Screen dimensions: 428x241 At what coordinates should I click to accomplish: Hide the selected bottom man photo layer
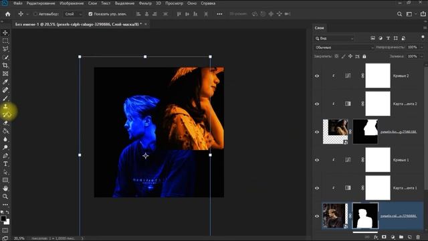(317, 216)
